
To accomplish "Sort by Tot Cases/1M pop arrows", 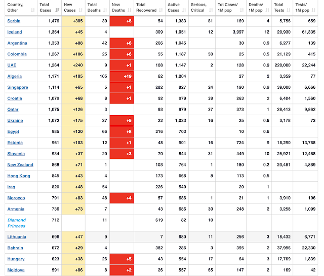I will pyautogui.click(x=242, y=10).
